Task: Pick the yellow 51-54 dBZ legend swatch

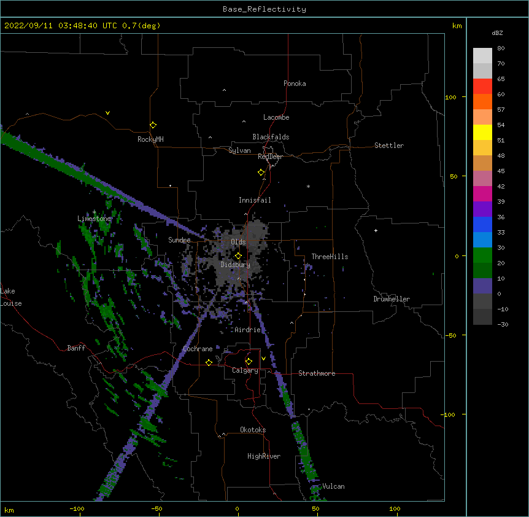Action: click(482, 132)
